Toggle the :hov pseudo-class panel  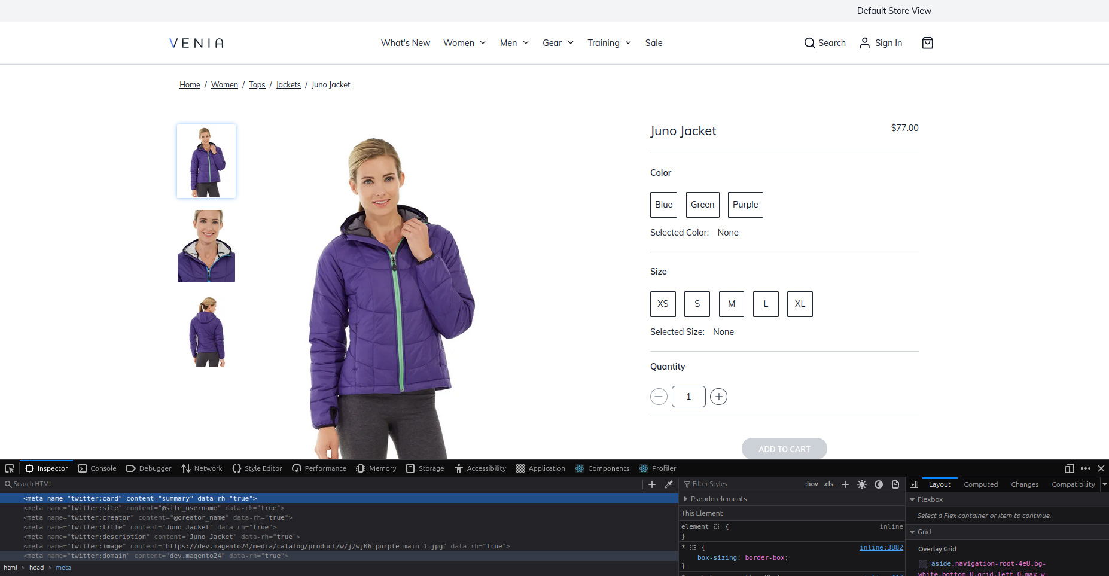pos(812,484)
